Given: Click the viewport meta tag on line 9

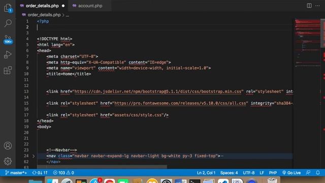Looking at the screenshot, I should [x=128, y=68].
